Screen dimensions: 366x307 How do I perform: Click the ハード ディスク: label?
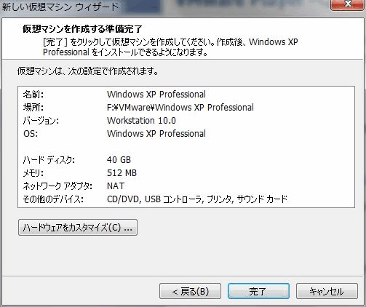49,160
